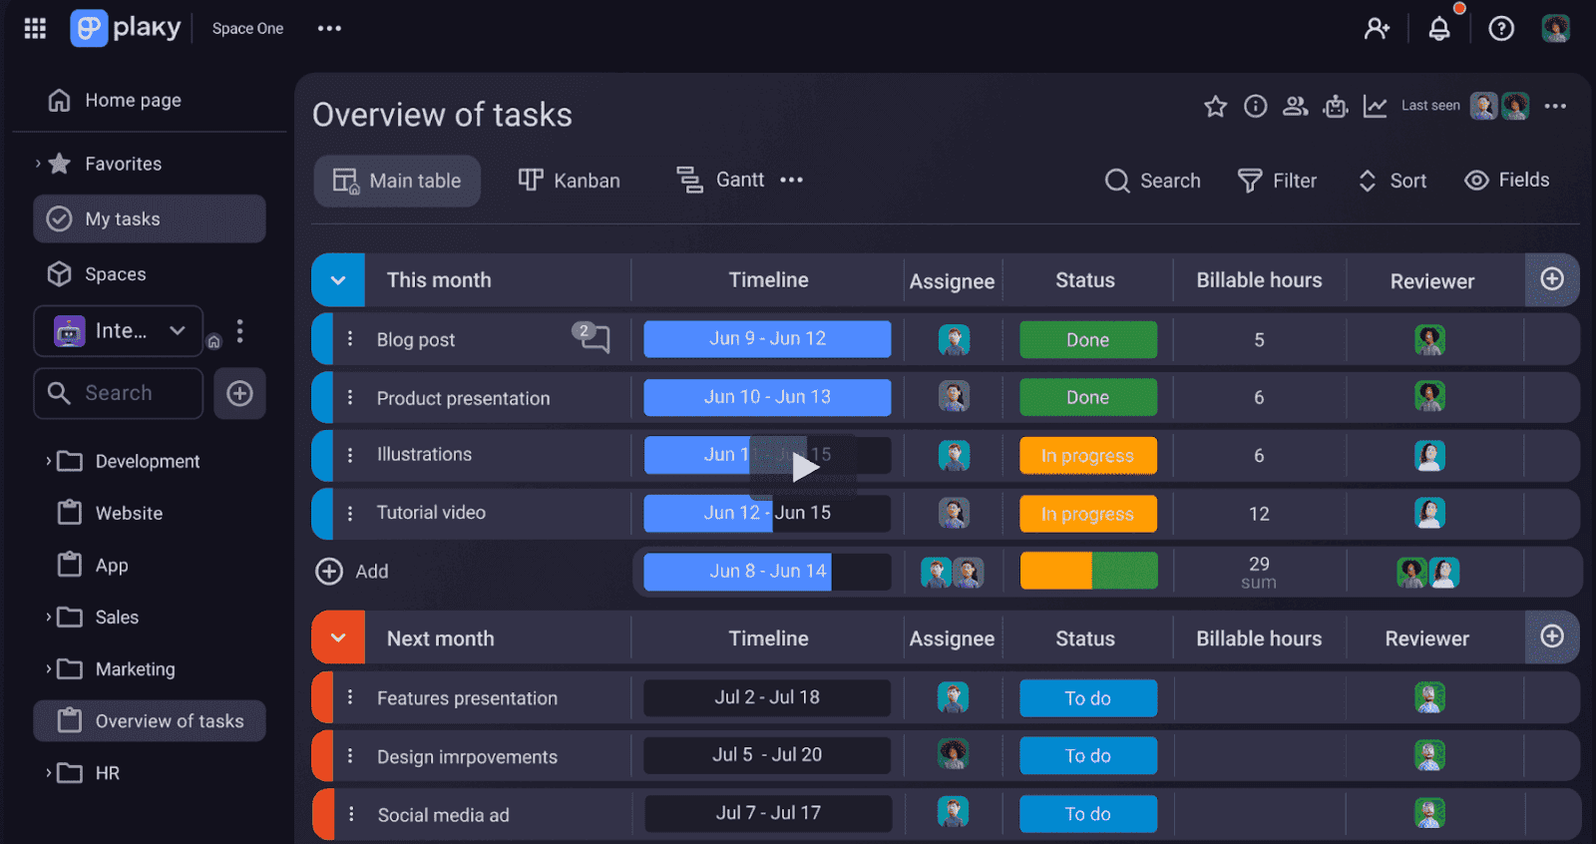Open the board activity chart icon
The image size is (1596, 844).
coord(1376,106)
